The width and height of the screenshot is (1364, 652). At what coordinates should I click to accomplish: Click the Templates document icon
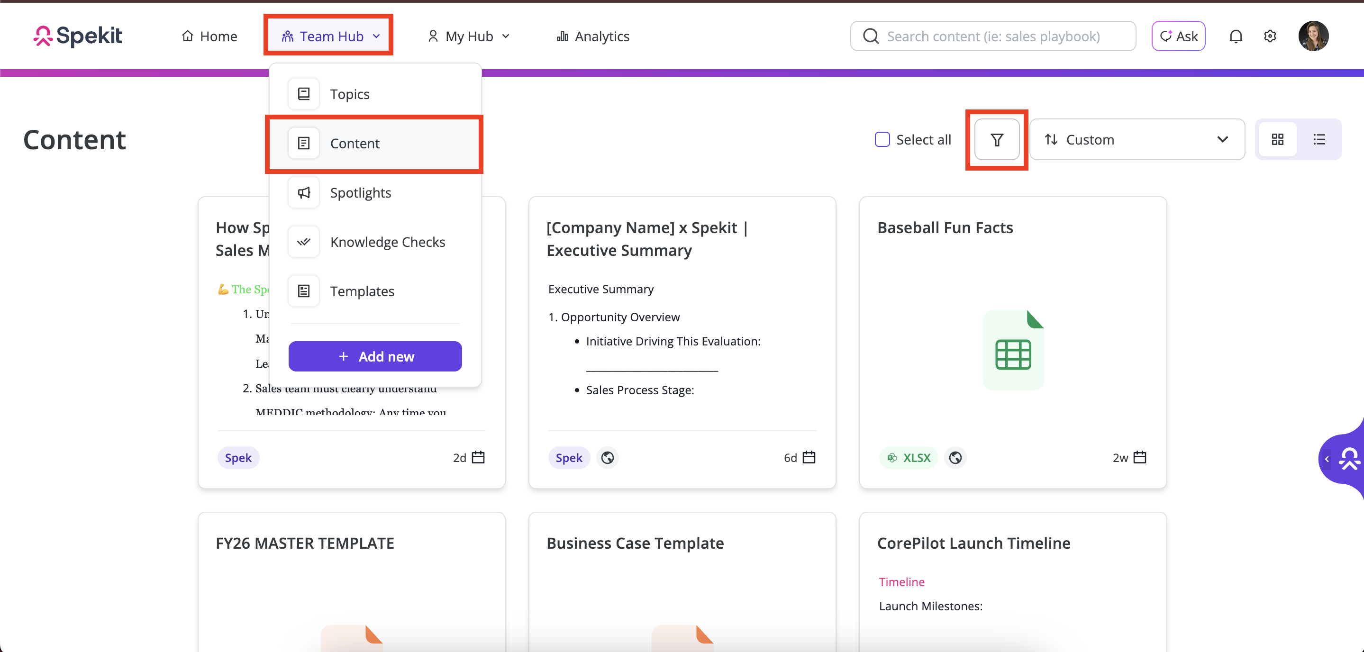303,290
